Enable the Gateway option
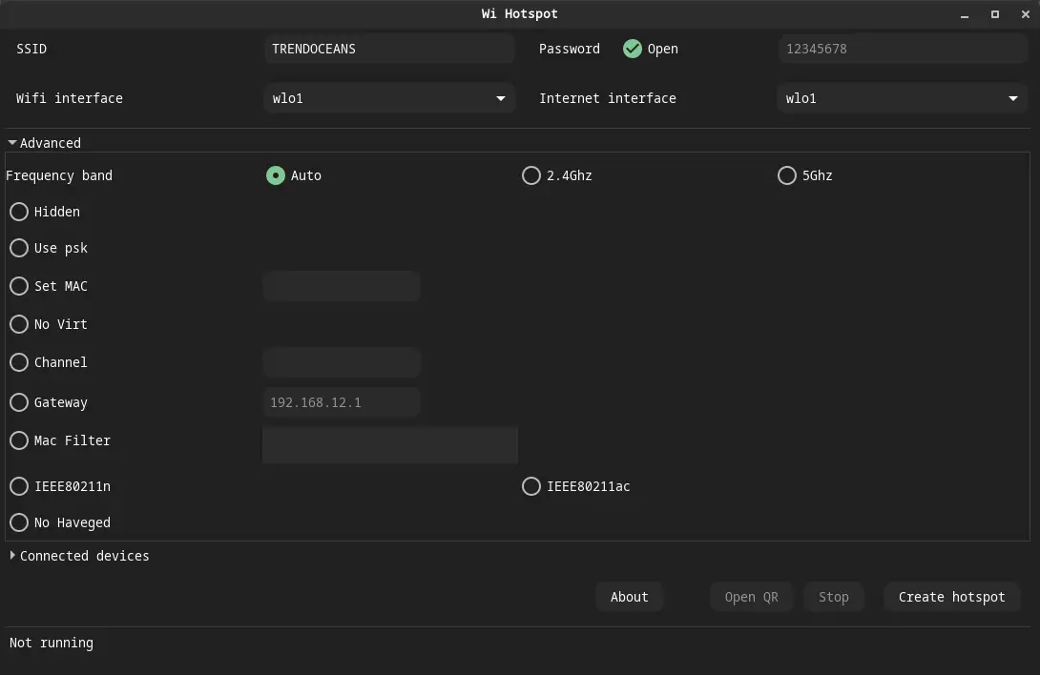The height and width of the screenshot is (675, 1040). [19, 402]
